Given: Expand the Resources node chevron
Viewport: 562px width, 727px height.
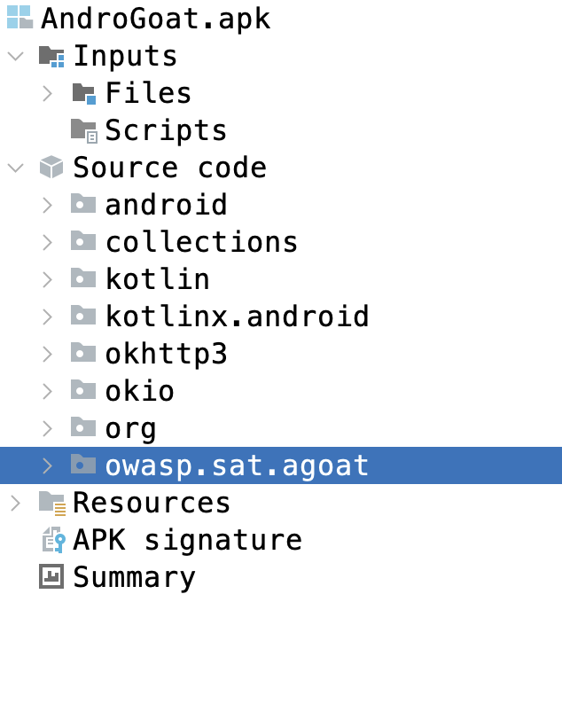Looking at the screenshot, I should click(x=15, y=503).
